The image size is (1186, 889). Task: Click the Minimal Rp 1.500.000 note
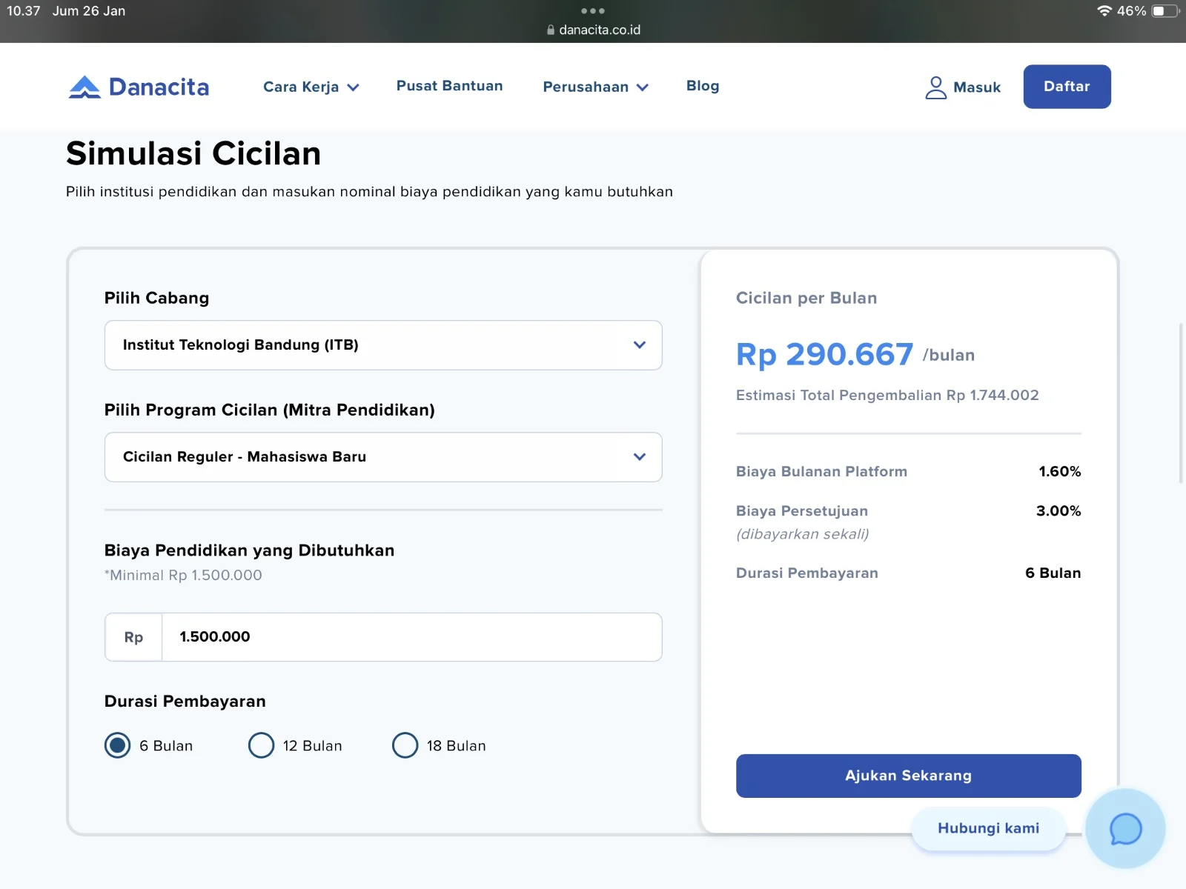[183, 575]
